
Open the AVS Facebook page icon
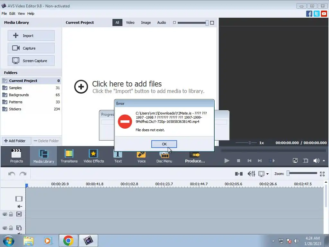309,14
